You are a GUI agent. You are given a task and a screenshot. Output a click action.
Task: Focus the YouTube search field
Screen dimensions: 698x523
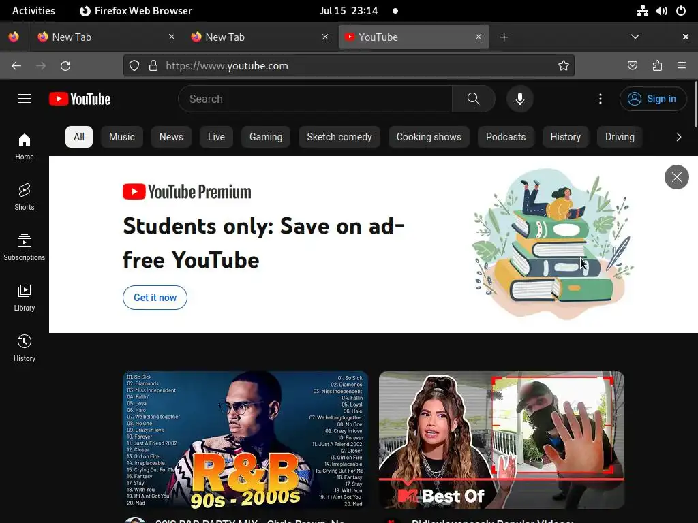pyautogui.click(x=315, y=99)
